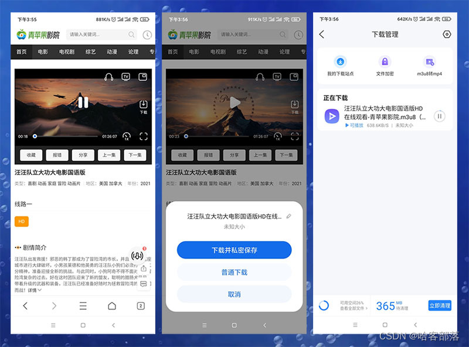Click the 下一集 button in left phone
469x347 pixels.
[x=135, y=155]
